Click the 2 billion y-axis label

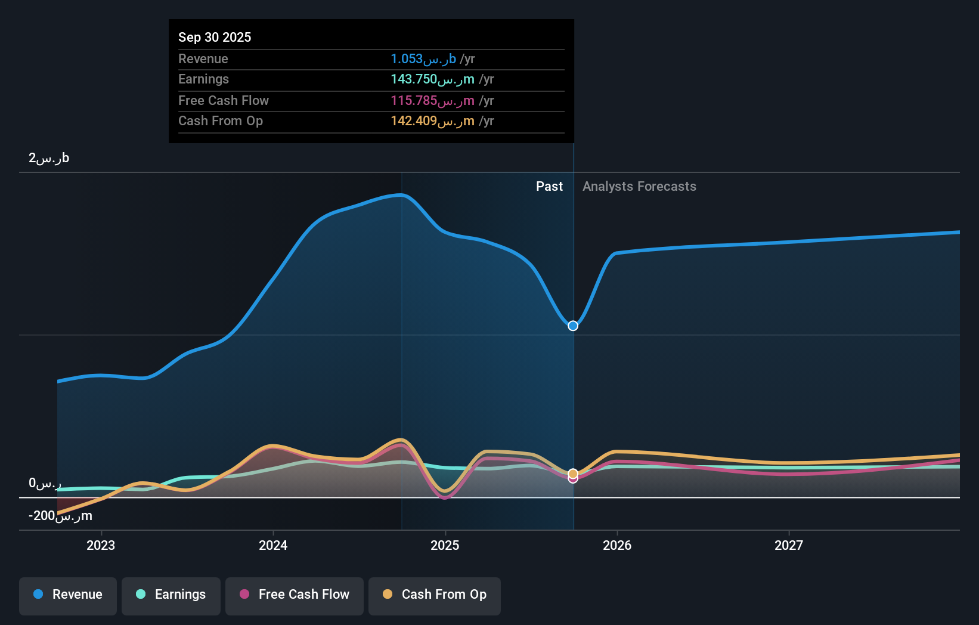click(x=49, y=158)
